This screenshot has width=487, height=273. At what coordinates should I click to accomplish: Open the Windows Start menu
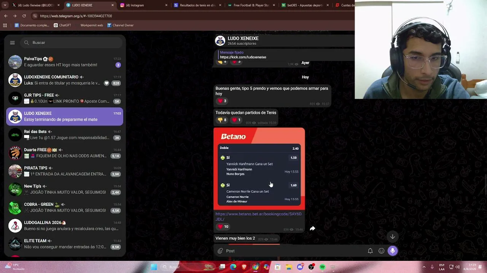[154, 267]
